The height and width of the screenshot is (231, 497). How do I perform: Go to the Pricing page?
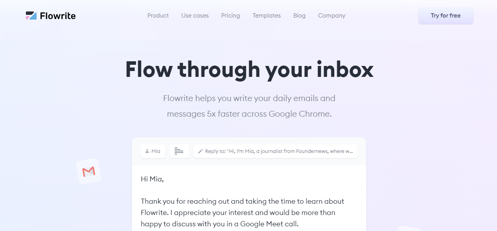pyautogui.click(x=230, y=16)
